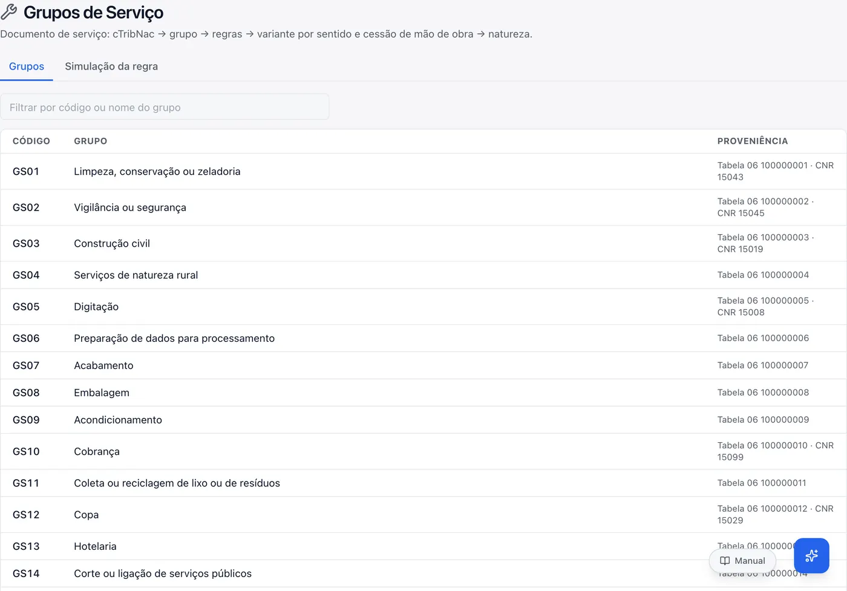Select row code GS07
Image resolution: width=847 pixels, height=591 pixels.
tap(26, 365)
